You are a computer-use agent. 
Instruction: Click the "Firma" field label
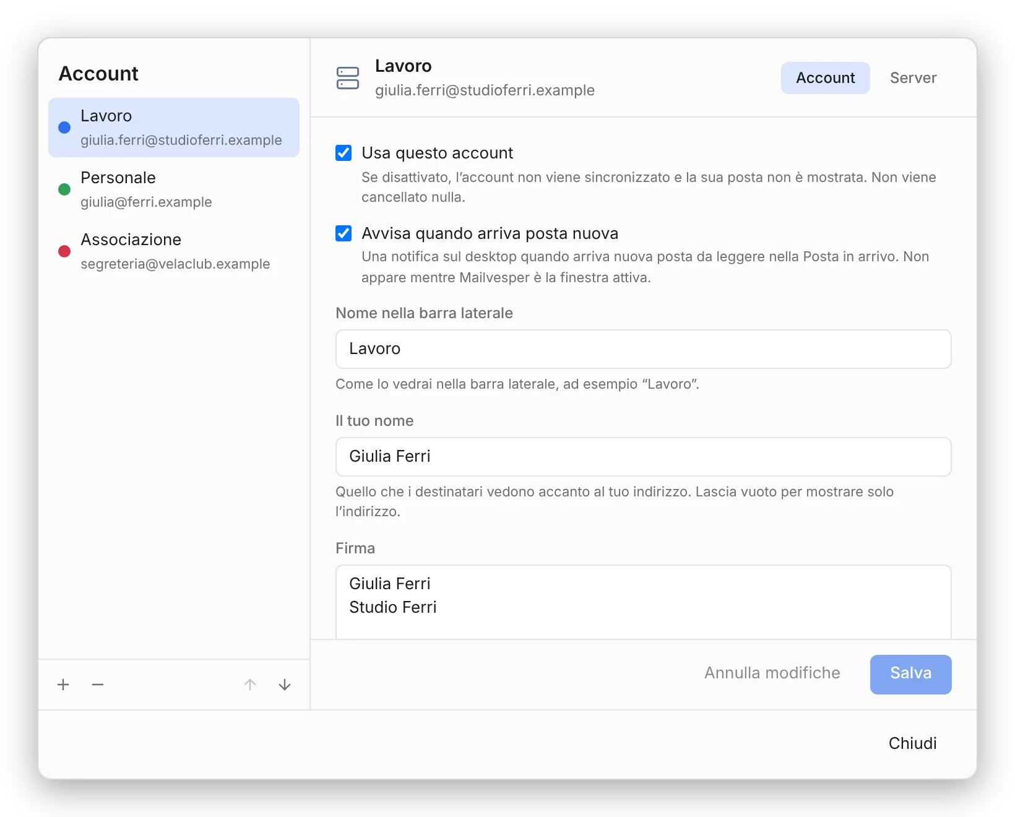click(x=355, y=548)
